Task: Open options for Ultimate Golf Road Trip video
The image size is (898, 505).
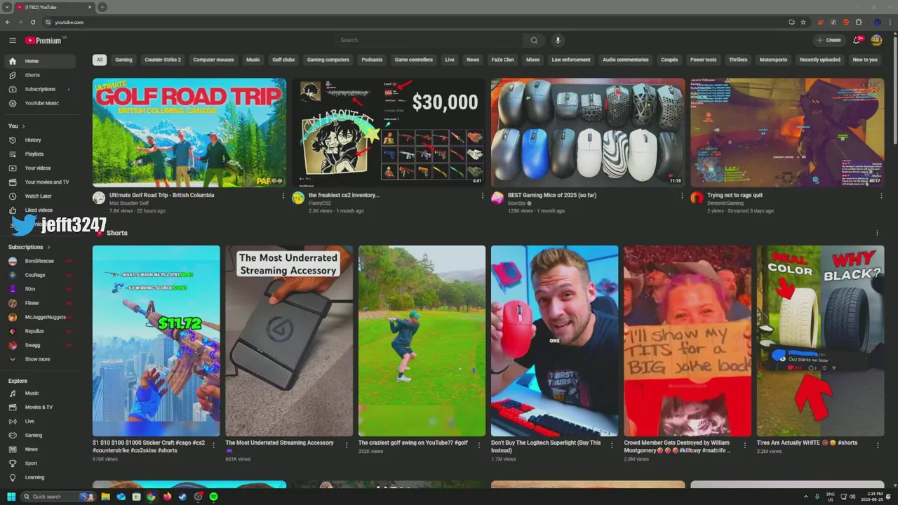Action: (283, 196)
